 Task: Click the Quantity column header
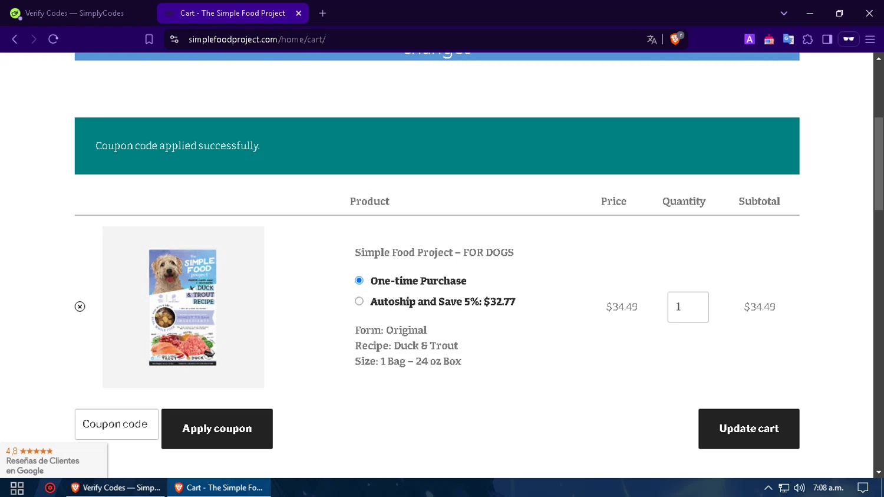[x=684, y=202]
